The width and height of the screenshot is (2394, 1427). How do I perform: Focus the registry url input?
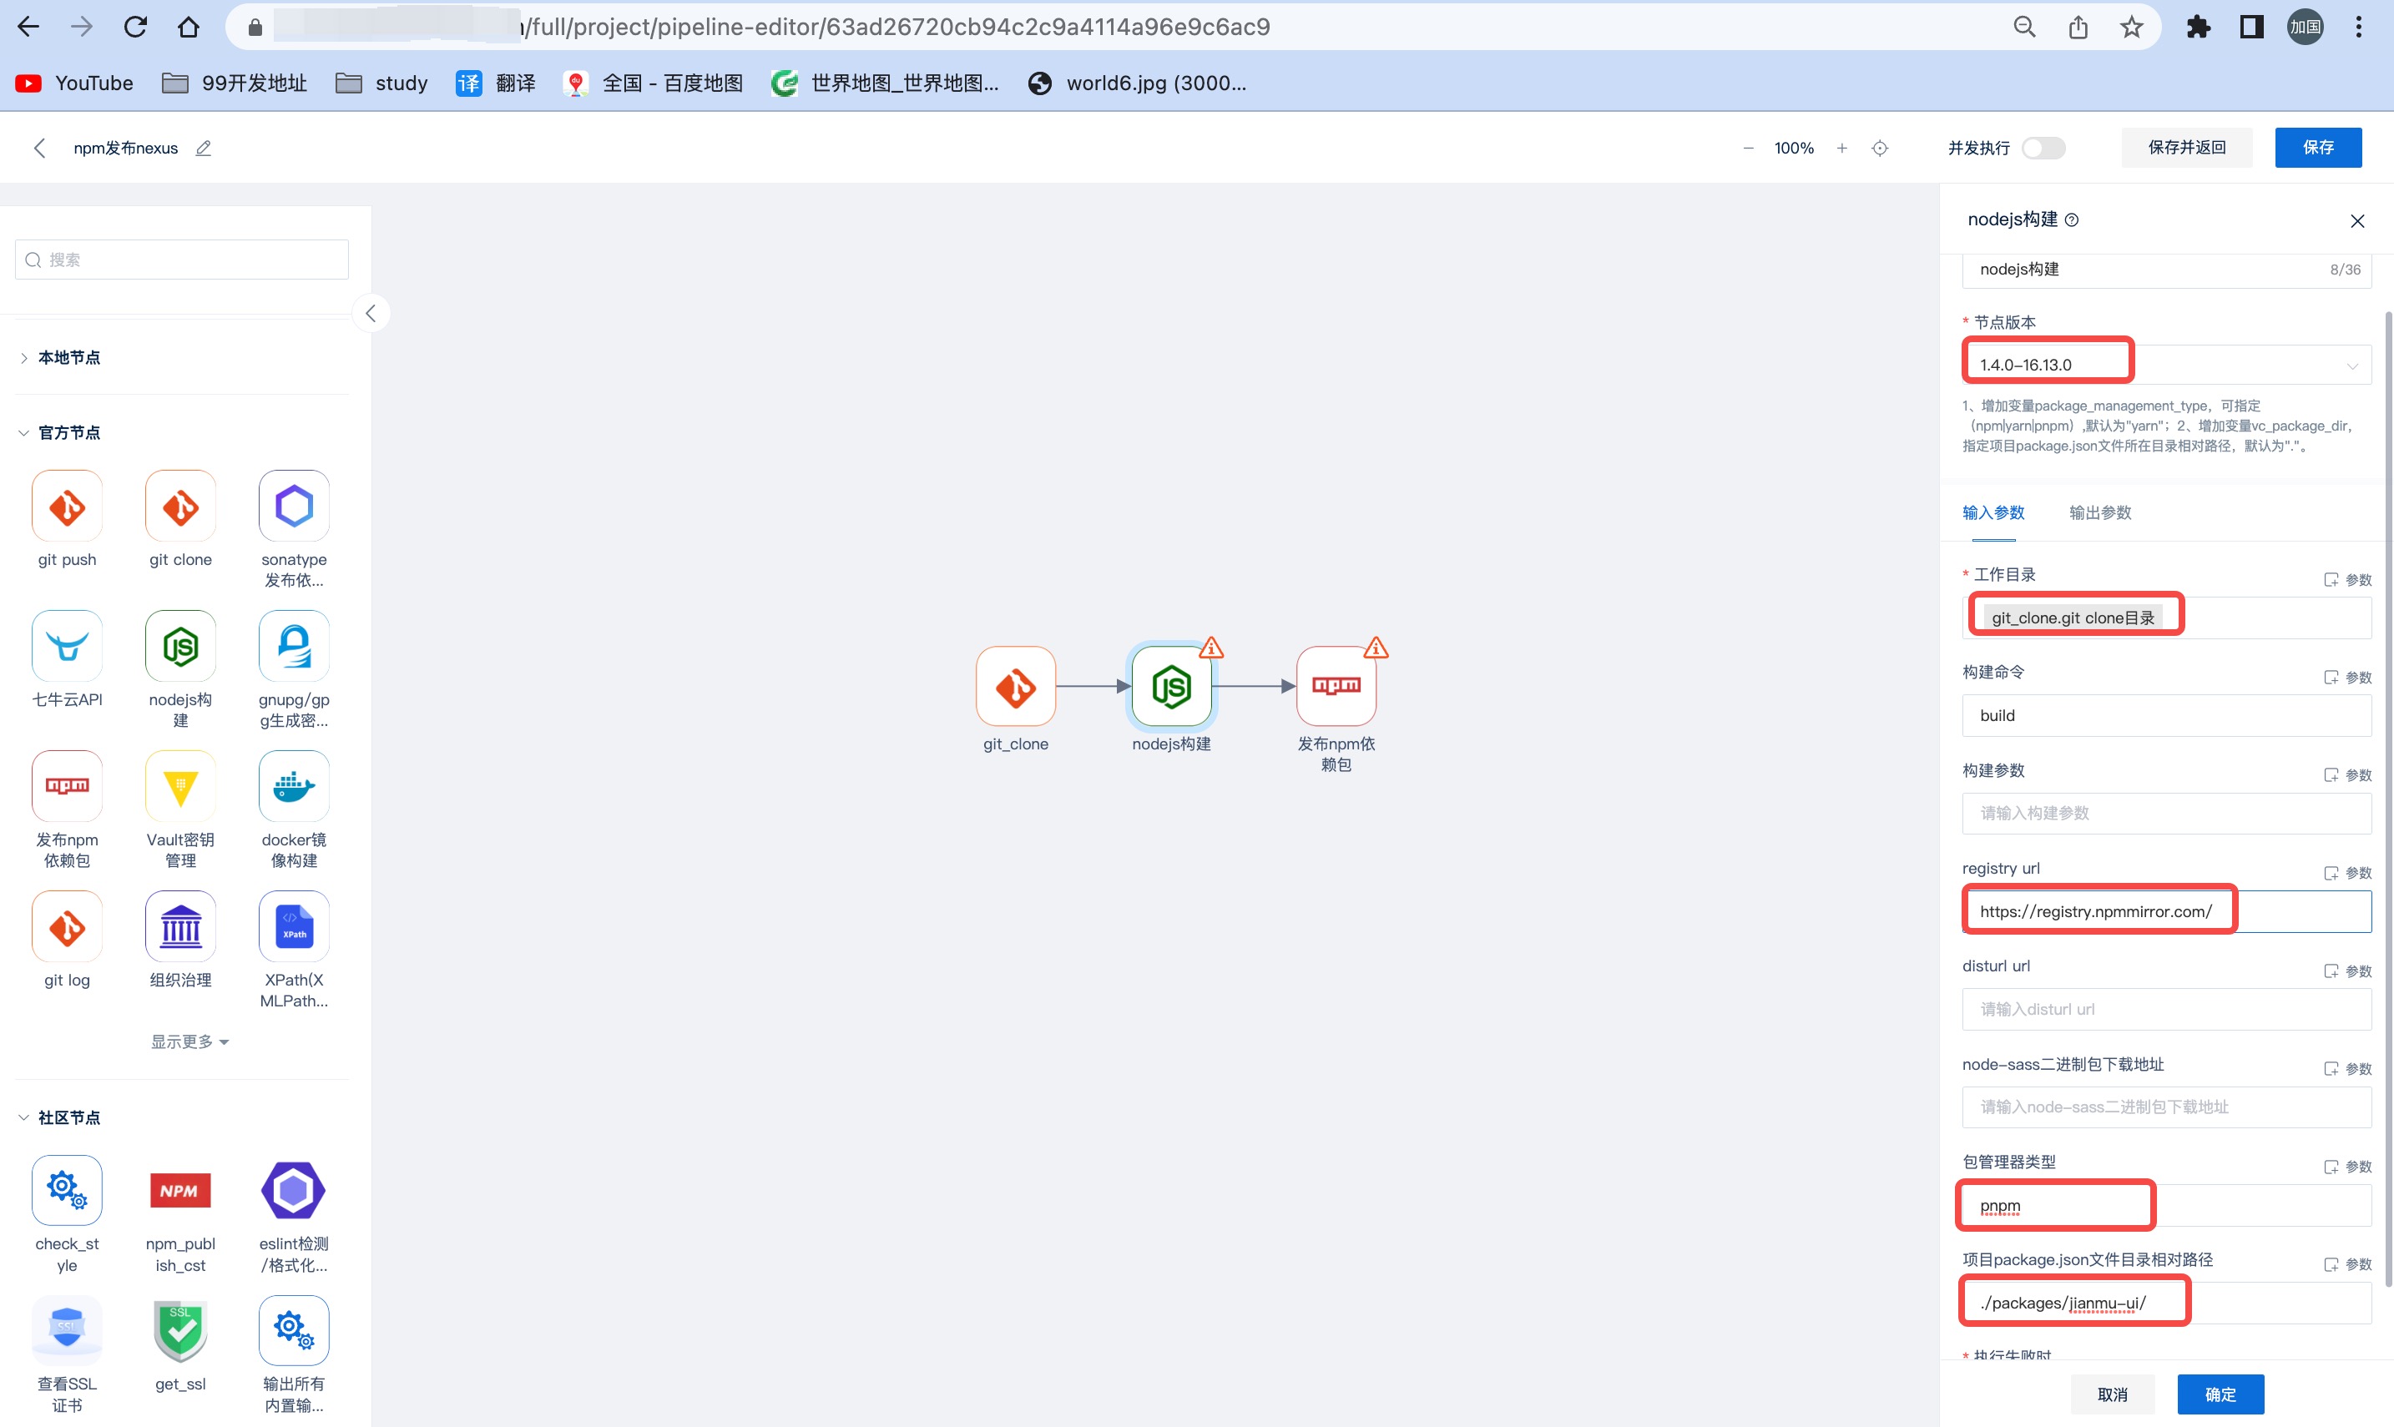pos(2166,911)
